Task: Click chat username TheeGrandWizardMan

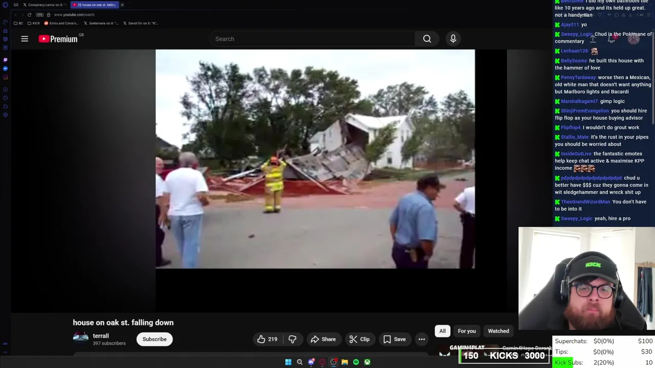Action: point(585,202)
